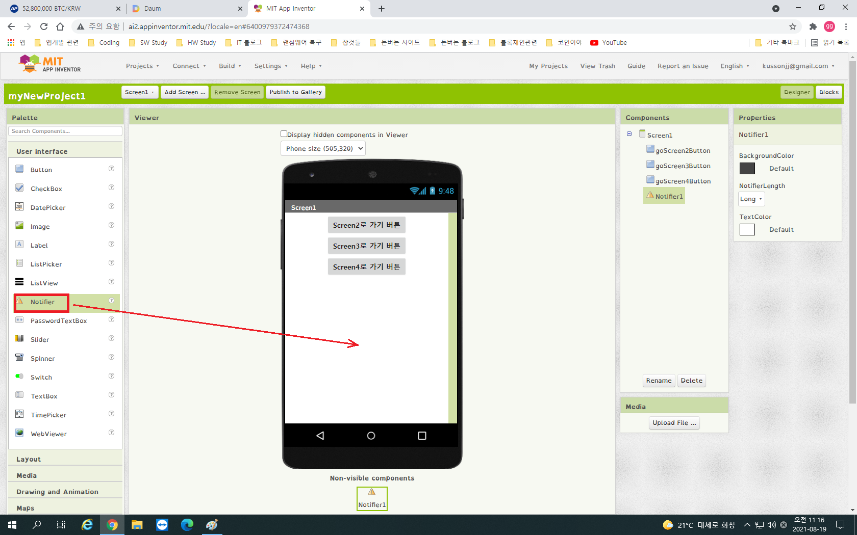Select the DatePicker palette icon
857x535 pixels.
[19, 206]
